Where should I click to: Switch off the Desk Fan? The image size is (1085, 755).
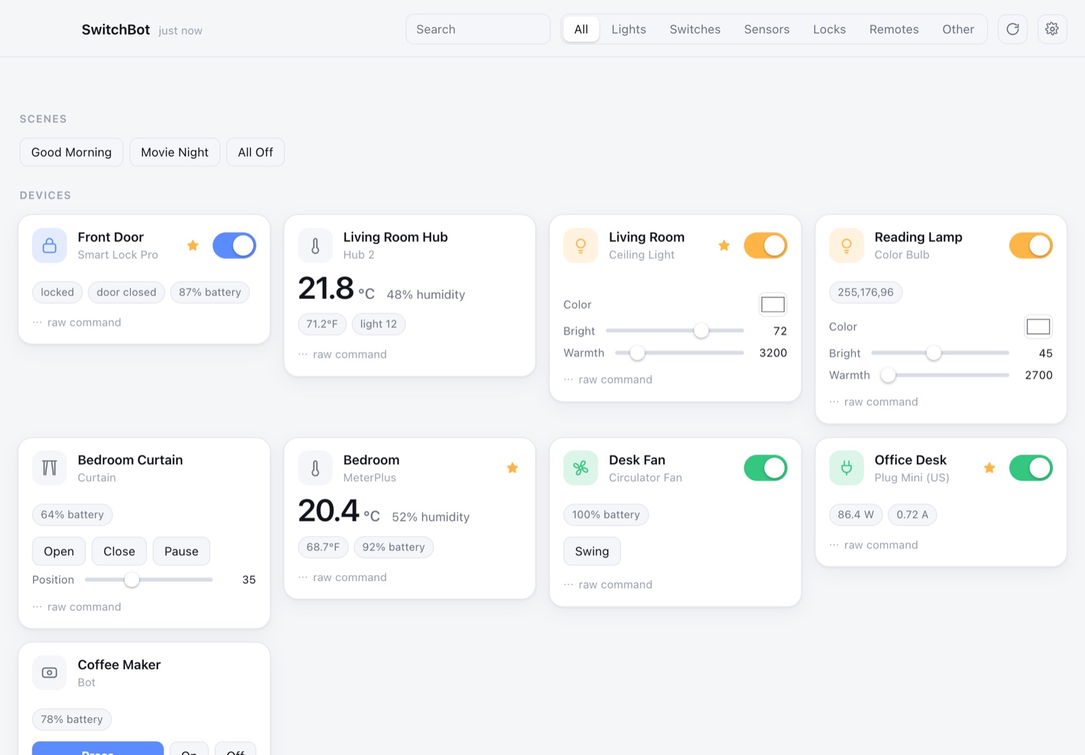(766, 468)
